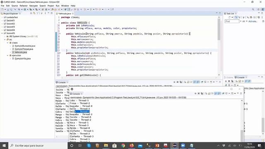
Task: Click the Save toolbar icon
Action: pos(8,10)
